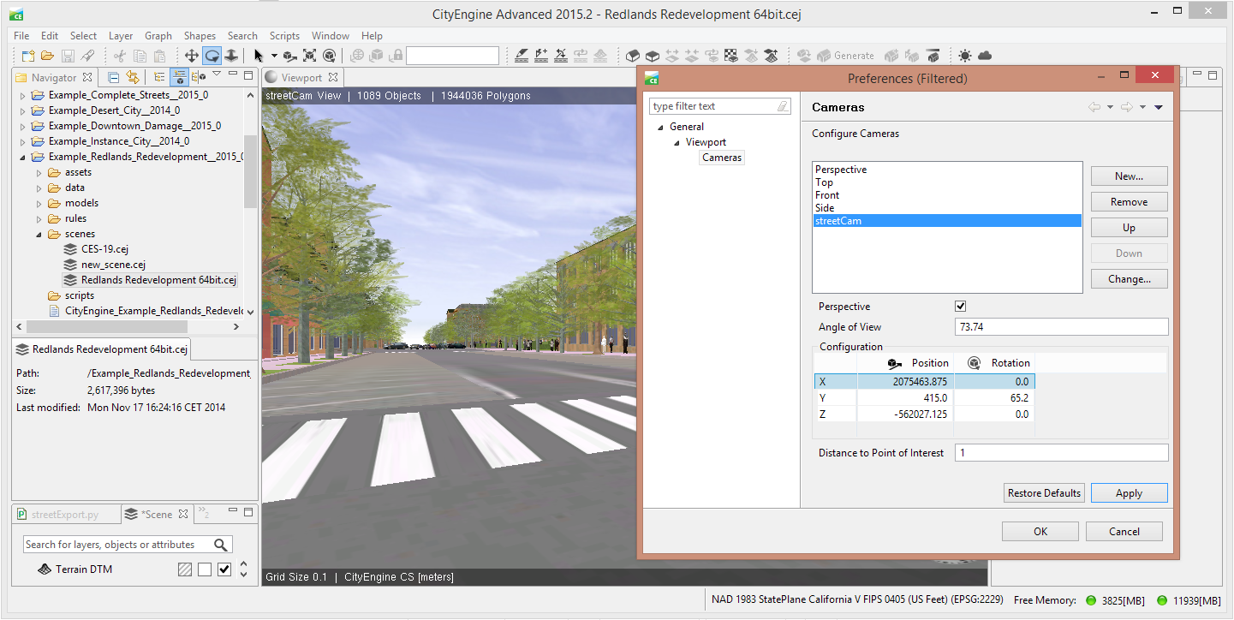
Task: Open the File menu
Action: (x=21, y=36)
